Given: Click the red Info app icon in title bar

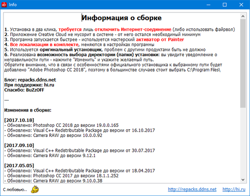Looking at the screenshot, I should tap(4, 5).
